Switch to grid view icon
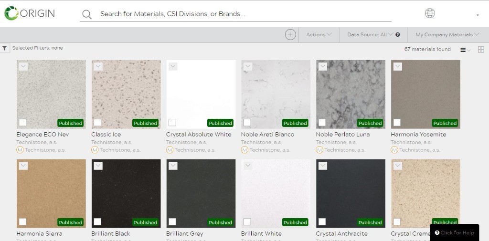 tap(481, 49)
